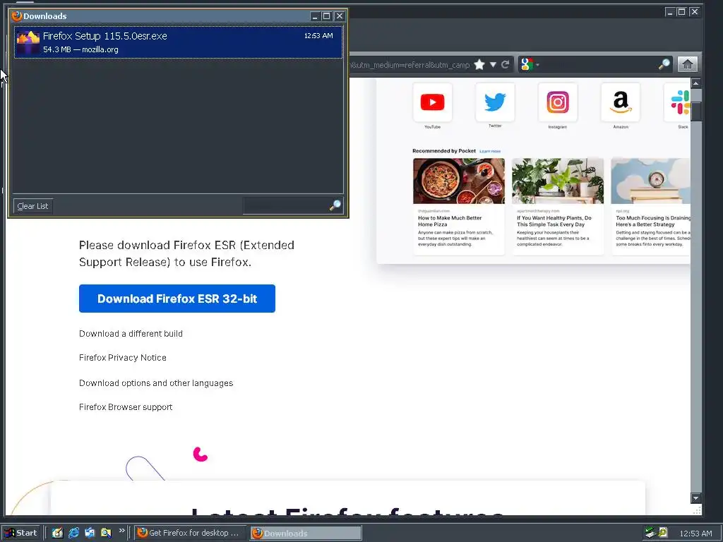Image resolution: width=723 pixels, height=542 pixels.
Task: Click the Downloads window magnifier icon
Action: click(x=335, y=205)
